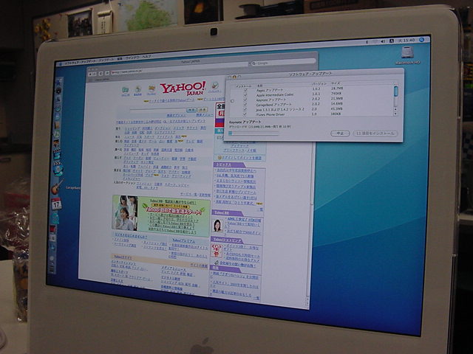The width and height of the screenshot is (473, 354).
Task: Open the ヘルプ menu
Action: (x=146, y=57)
